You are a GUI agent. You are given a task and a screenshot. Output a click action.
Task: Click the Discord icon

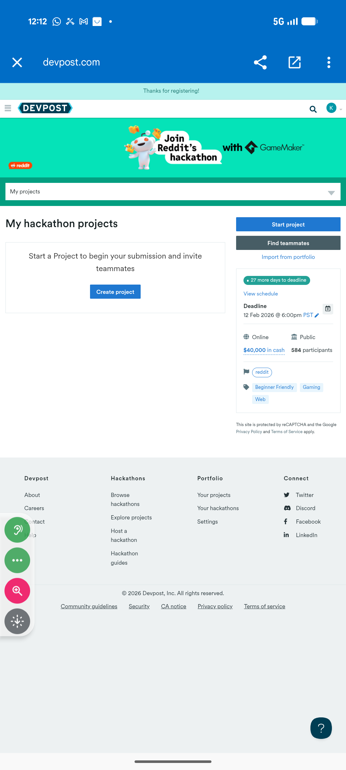[287, 508]
